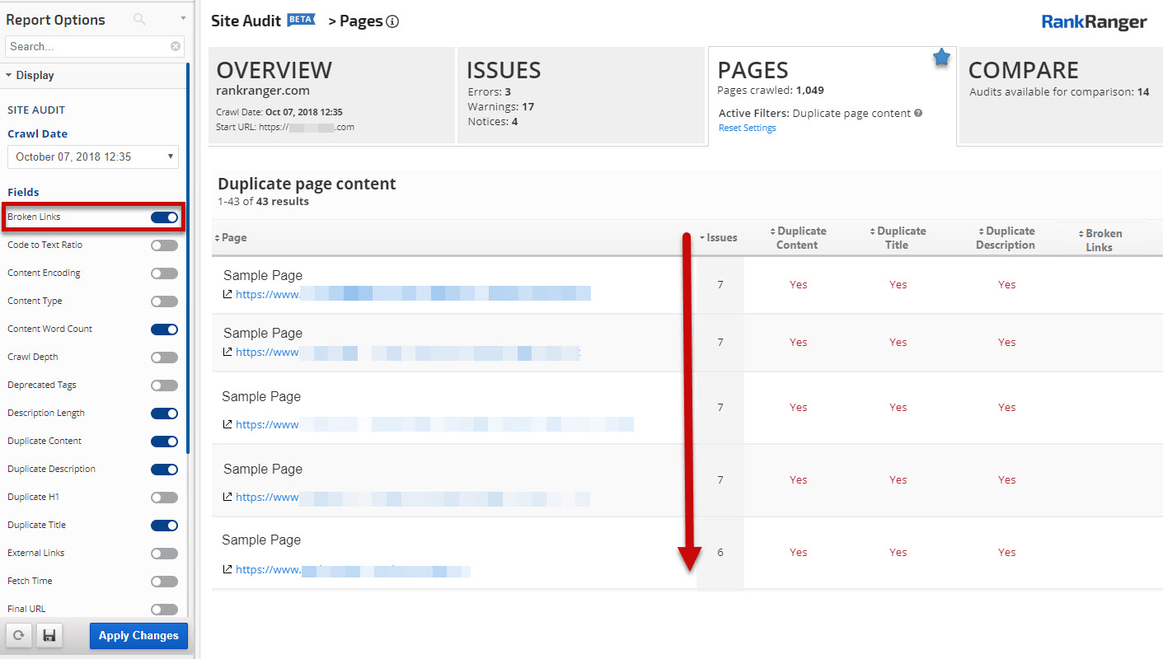Click the magnifier icon in Report Options header
This screenshot has height=659, width=1163.
139,19
